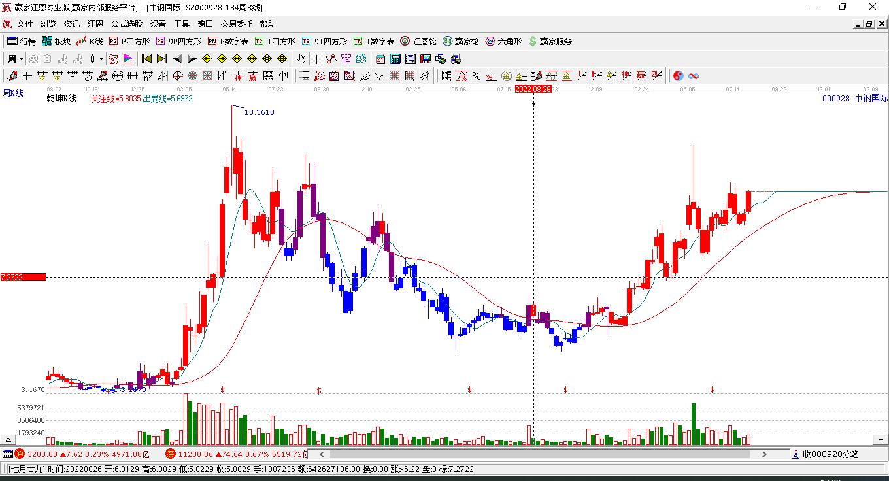
Task: Select the percent sign drawing tool
Action: click(x=477, y=76)
